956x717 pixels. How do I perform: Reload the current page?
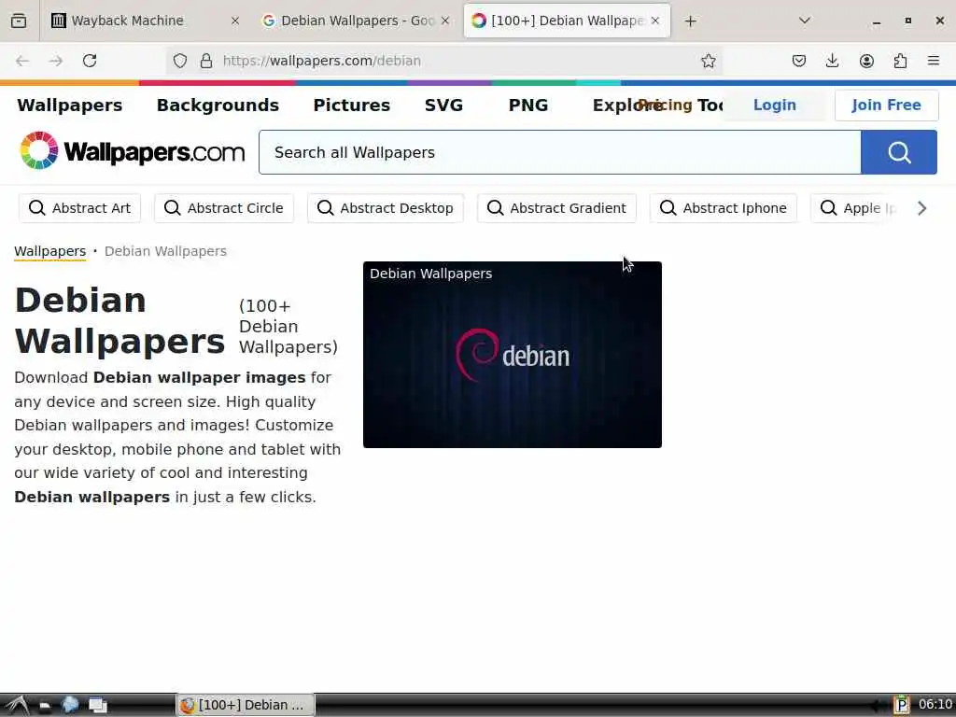[x=90, y=61]
